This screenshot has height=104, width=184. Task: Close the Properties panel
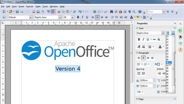click(175, 23)
